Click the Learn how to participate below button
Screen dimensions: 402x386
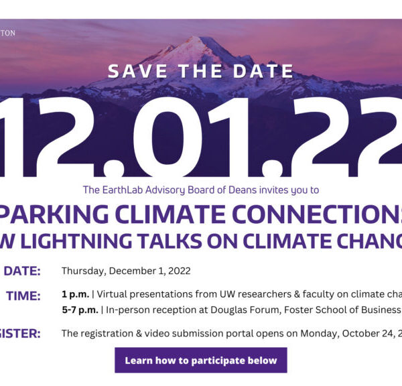(x=200, y=361)
